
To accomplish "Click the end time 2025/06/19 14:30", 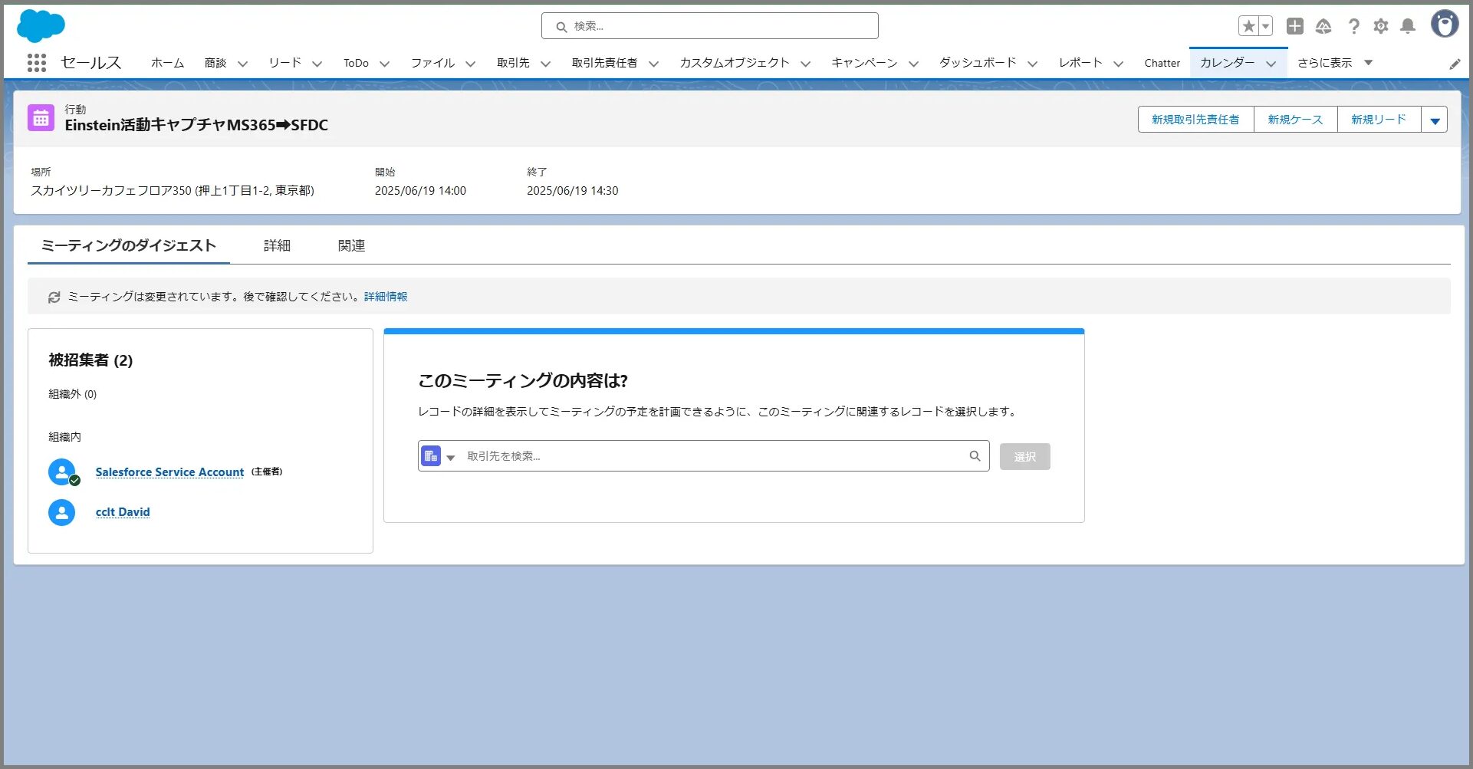I will click(572, 191).
